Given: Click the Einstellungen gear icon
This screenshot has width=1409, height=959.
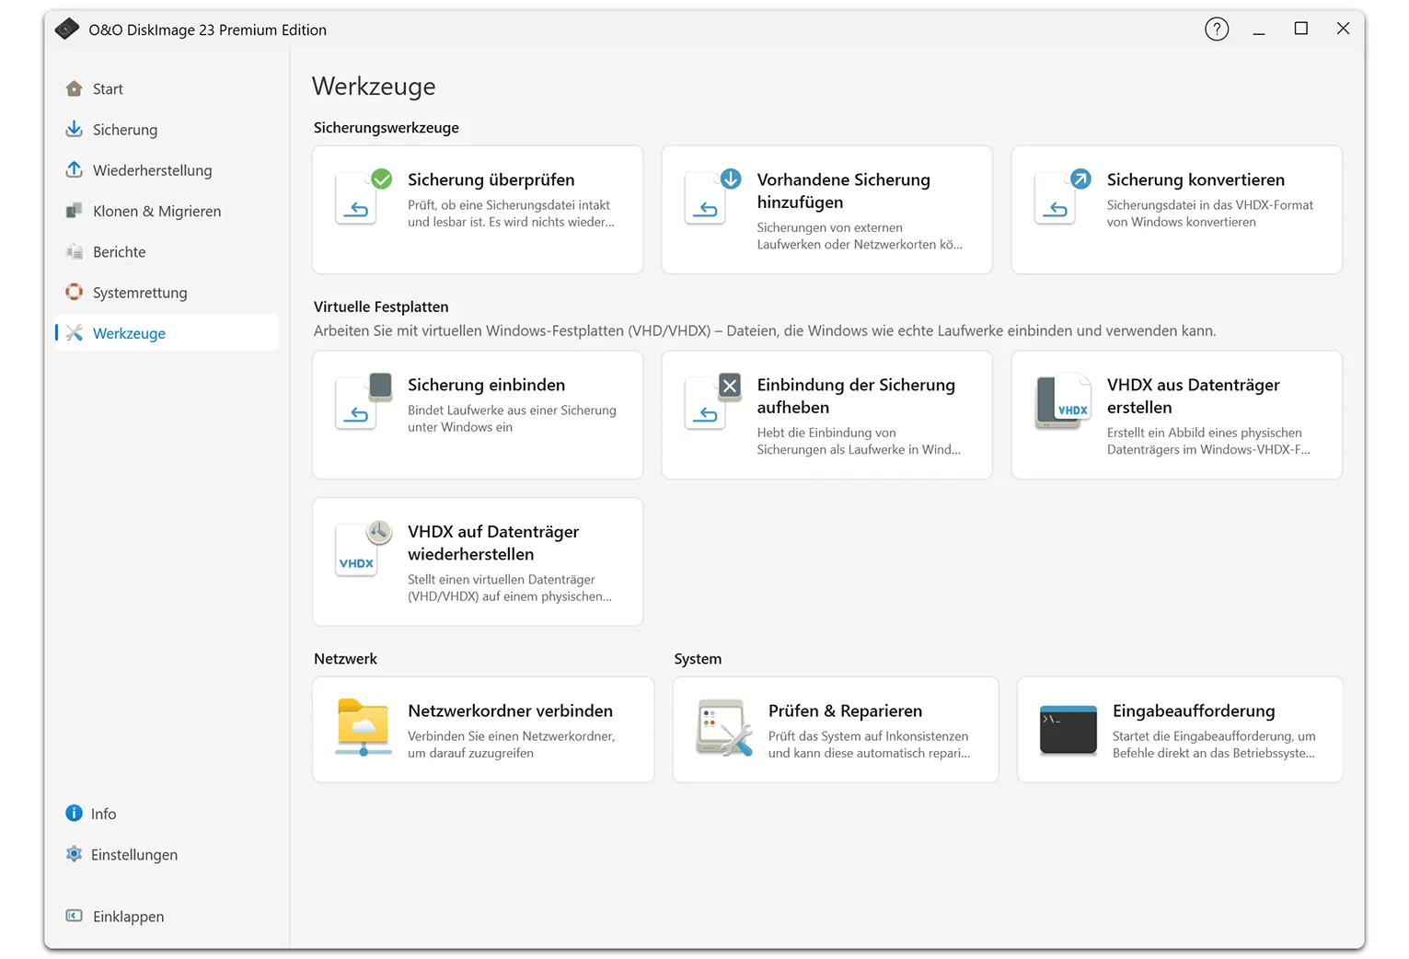Looking at the screenshot, I should pos(75,854).
